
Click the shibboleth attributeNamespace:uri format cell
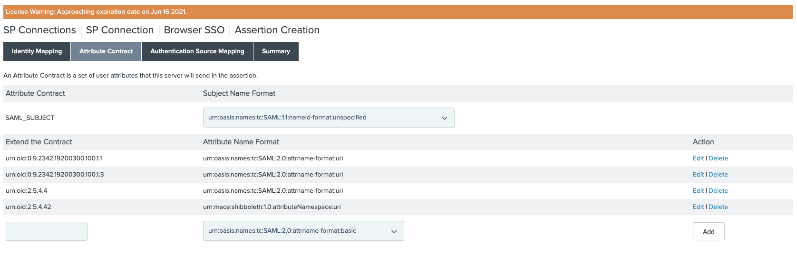[272, 207]
